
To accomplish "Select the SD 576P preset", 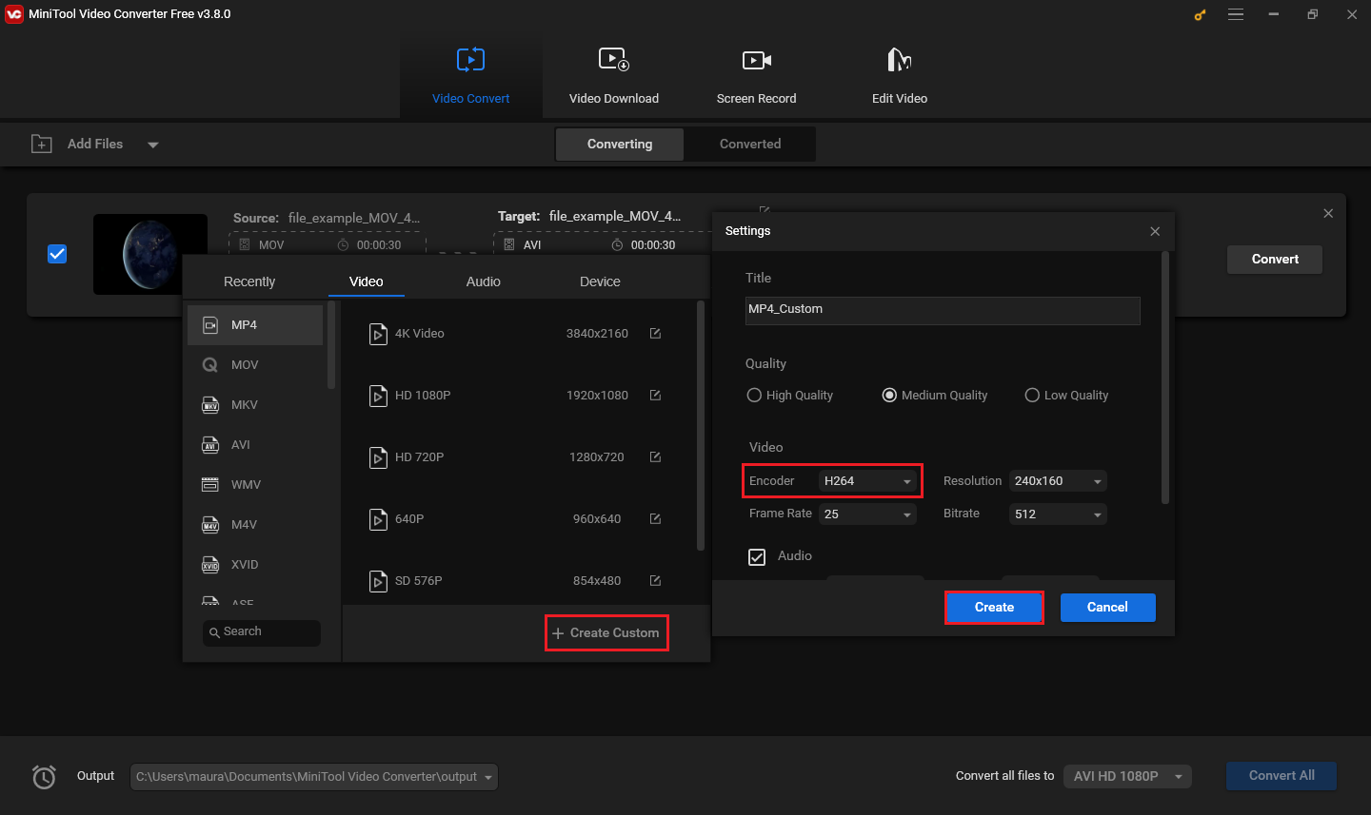I will tap(519, 581).
